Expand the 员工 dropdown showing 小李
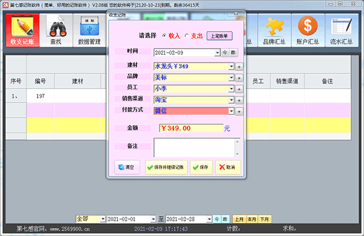364x236 pixels. [x=231, y=89]
